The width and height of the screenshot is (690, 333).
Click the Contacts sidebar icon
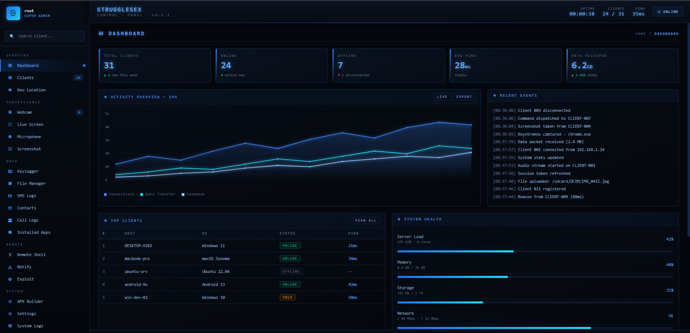click(10, 208)
